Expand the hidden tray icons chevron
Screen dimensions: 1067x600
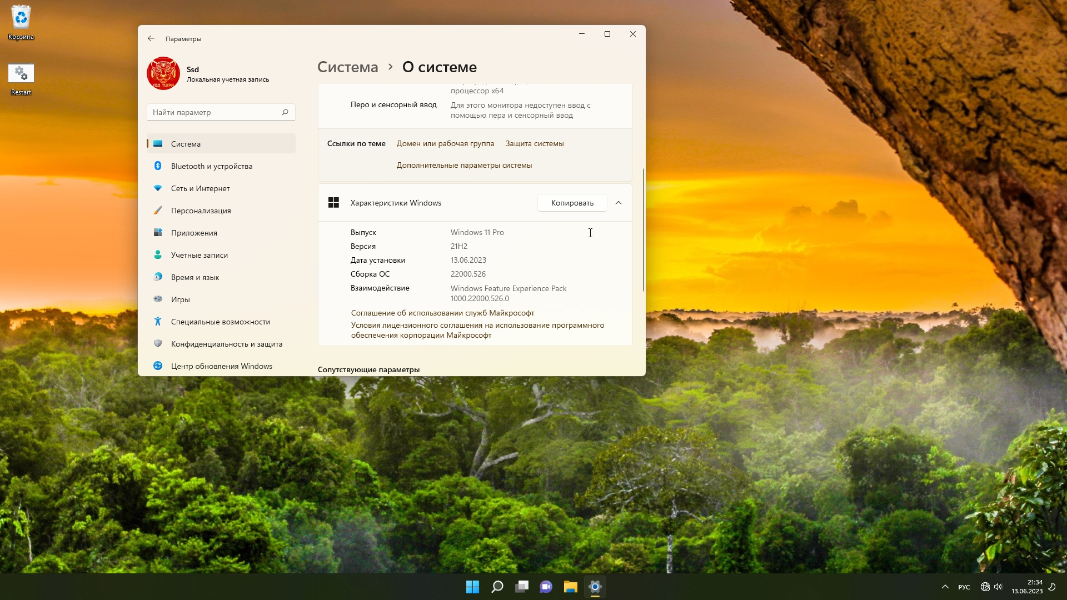(945, 587)
